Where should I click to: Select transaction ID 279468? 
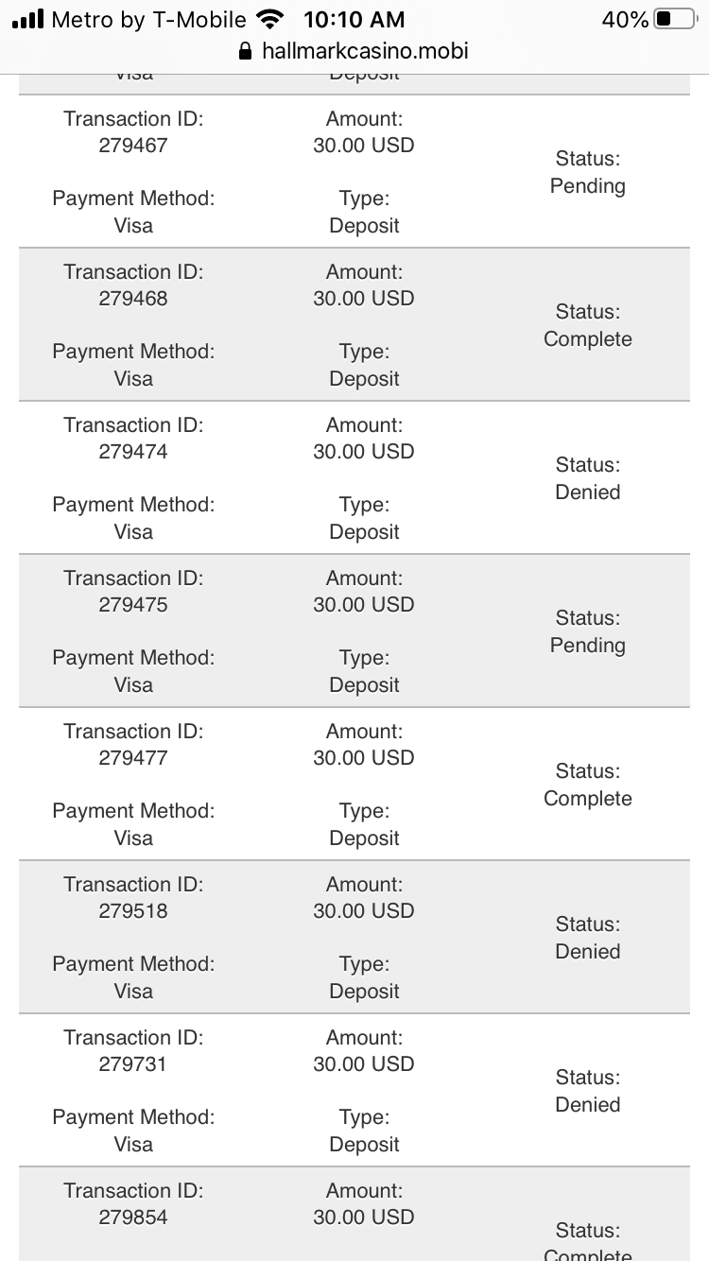(133, 299)
